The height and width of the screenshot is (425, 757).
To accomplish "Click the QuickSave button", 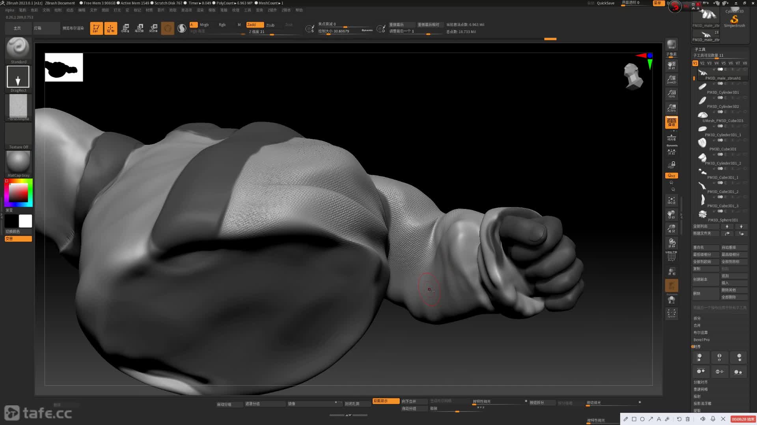I will [606, 3].
